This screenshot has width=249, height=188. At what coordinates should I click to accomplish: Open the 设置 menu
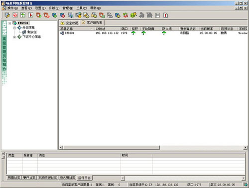[40, 8]
